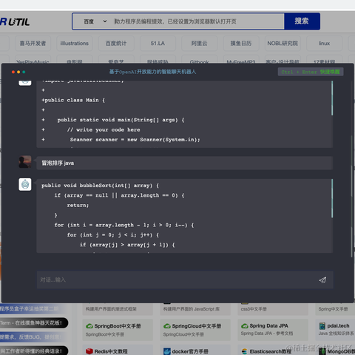Open the SpringBoot中文手册 card title
Viewport: 355px width, 355px height.
click(118, 326)
